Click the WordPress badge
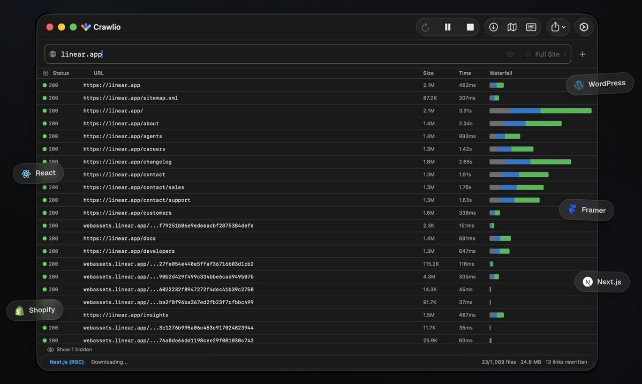Image resolution: width=642 pixels, height=384 pixels. [x=600, y=84]
